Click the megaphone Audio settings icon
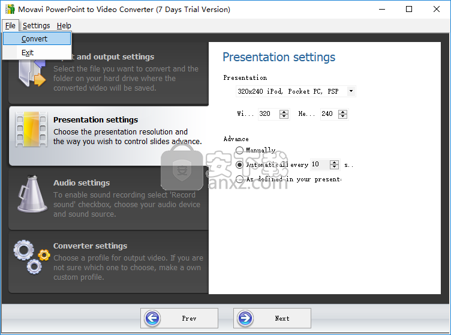 [x=32, y=194]
